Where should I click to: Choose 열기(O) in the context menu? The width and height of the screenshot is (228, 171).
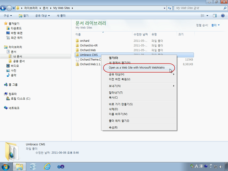(139, 58)
